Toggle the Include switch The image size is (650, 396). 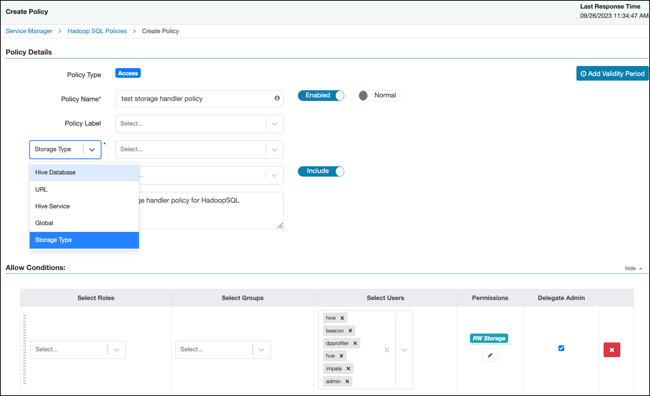tap(321, 171)
